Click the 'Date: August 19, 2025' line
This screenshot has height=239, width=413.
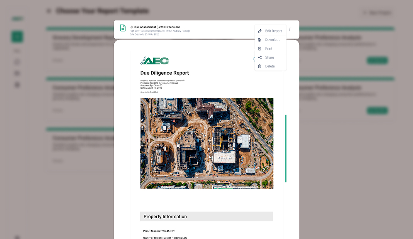coord(151,88)
